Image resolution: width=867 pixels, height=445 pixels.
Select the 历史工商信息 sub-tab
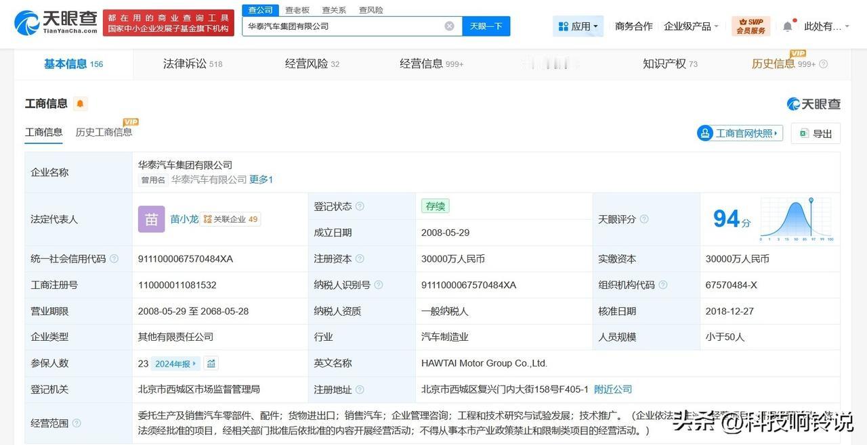click(104, 133)
